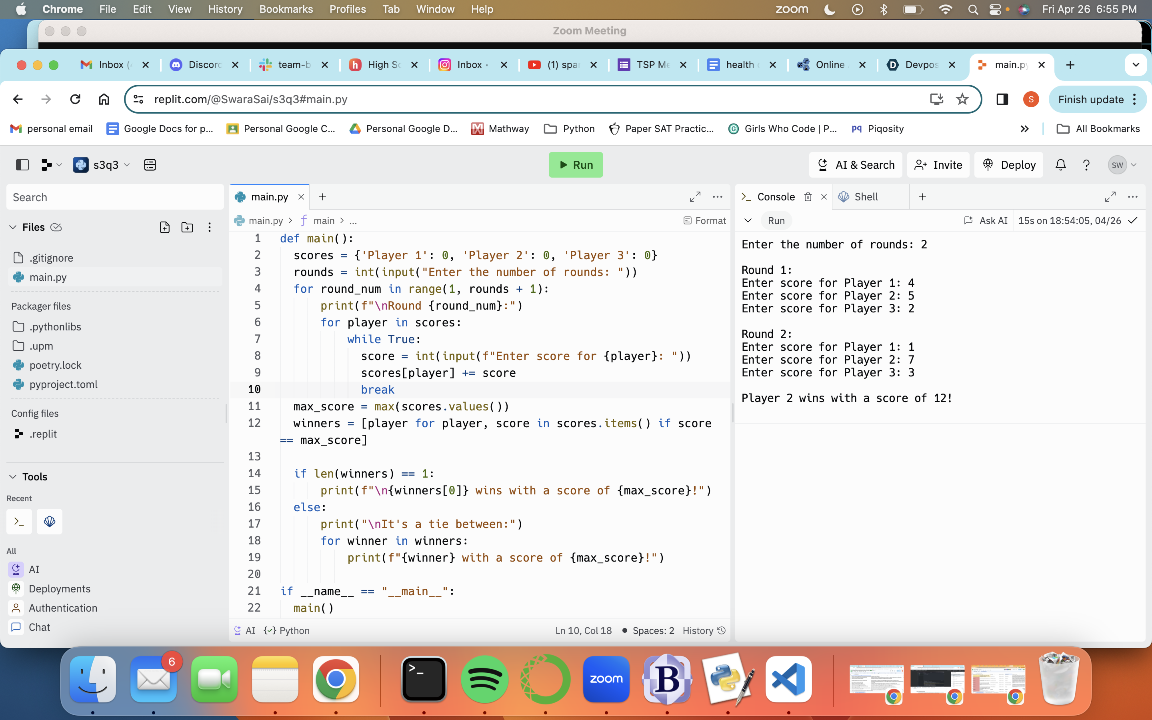1152x720 pixels.
Task: Click the new file icon in Files
Action: [x=165, y=227]
